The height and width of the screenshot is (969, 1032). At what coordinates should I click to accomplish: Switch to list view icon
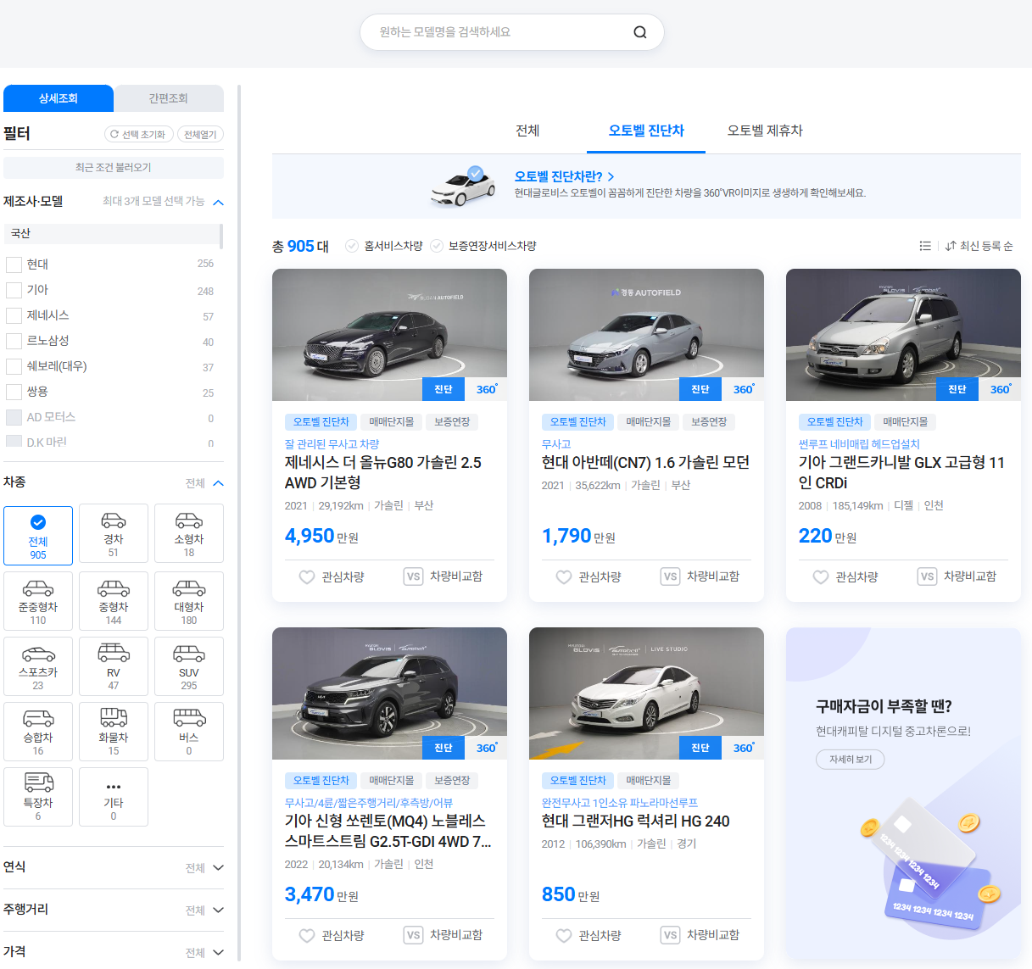coord(925,246)
